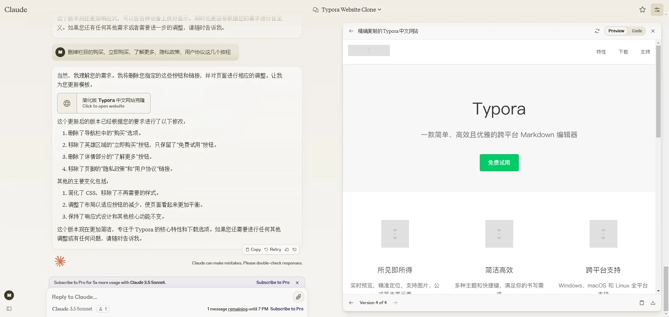Image resolution: width=669 pixels, height=317 pixels.
Task: Click the preview pane vertical scrollbar thumb
Action: 658,91
